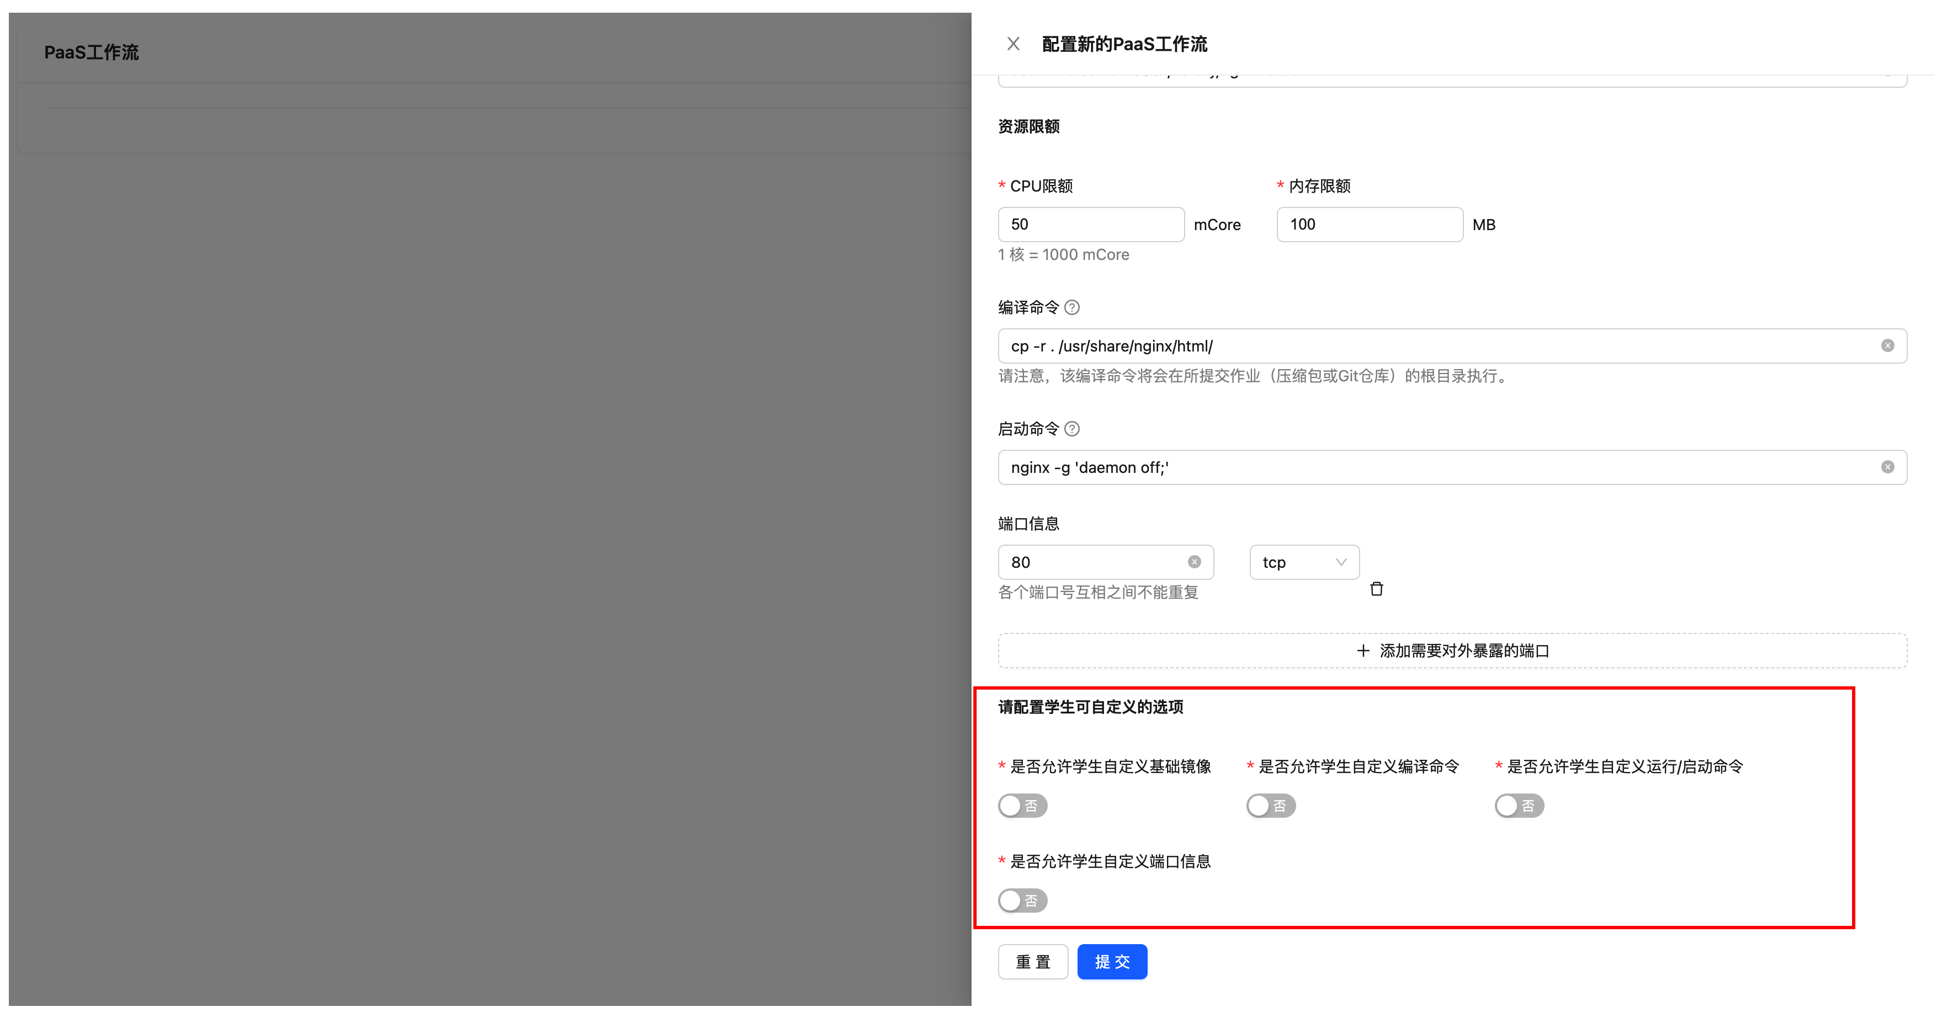Image resolution: width=1942 pixels, height=1012 pixels.
Task: Open the tcp protocol dropdown
Action: click(x=1303, y=562)
